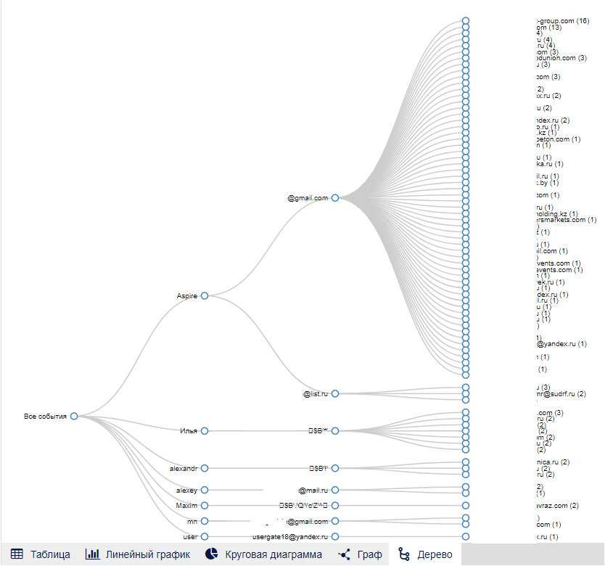
Task: Click the @mail.ru node under alexey
Action: 335,490
